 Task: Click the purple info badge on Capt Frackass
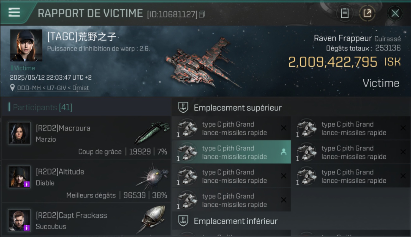point(27,228)
